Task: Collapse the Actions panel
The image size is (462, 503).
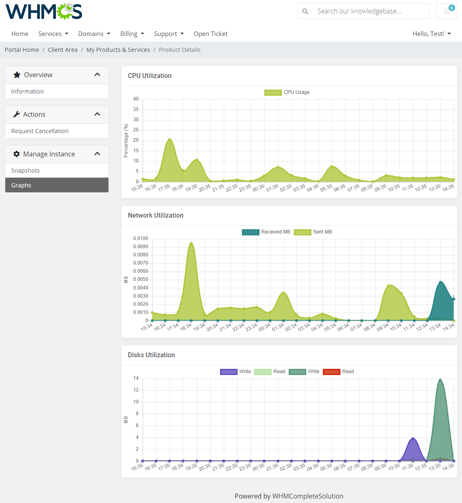Action: 97,114
